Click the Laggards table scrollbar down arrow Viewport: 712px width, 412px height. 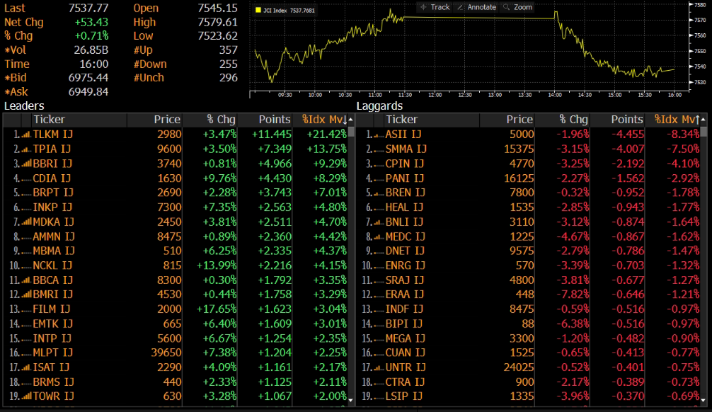704,400
